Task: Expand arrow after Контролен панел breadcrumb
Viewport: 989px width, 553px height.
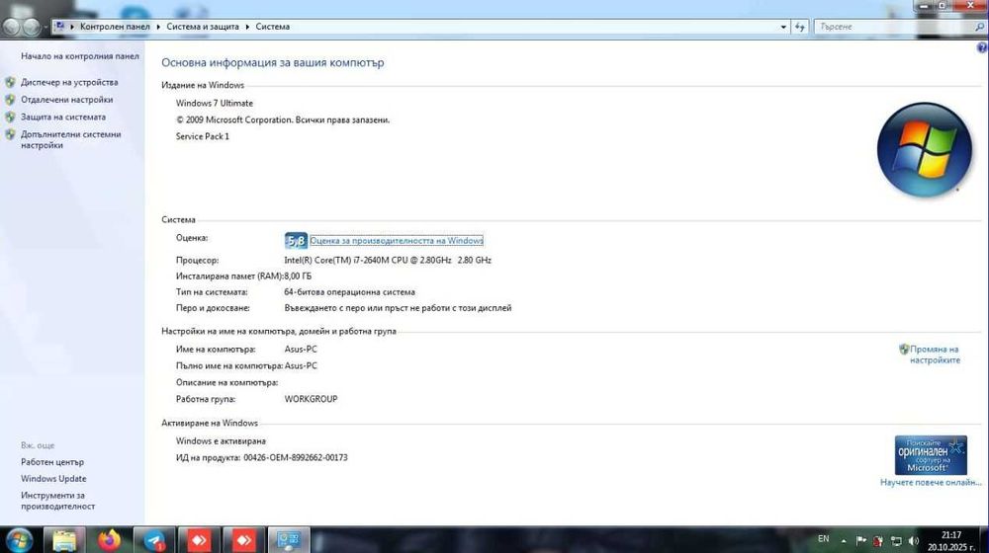Action: (158, 27)
